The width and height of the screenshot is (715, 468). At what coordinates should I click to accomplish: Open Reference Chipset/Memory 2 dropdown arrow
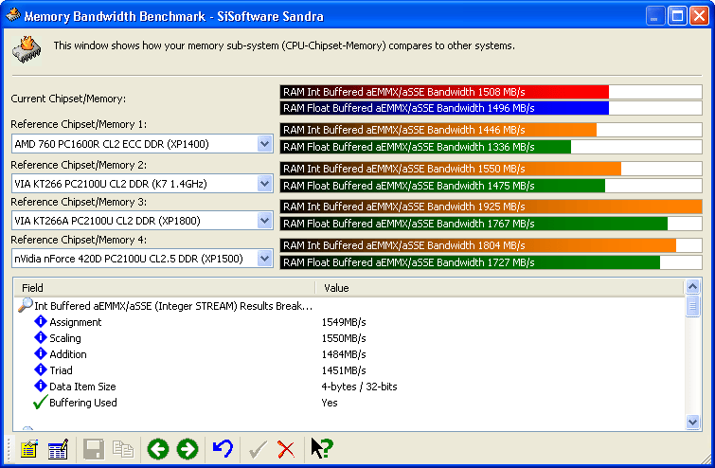pos(264,184)
